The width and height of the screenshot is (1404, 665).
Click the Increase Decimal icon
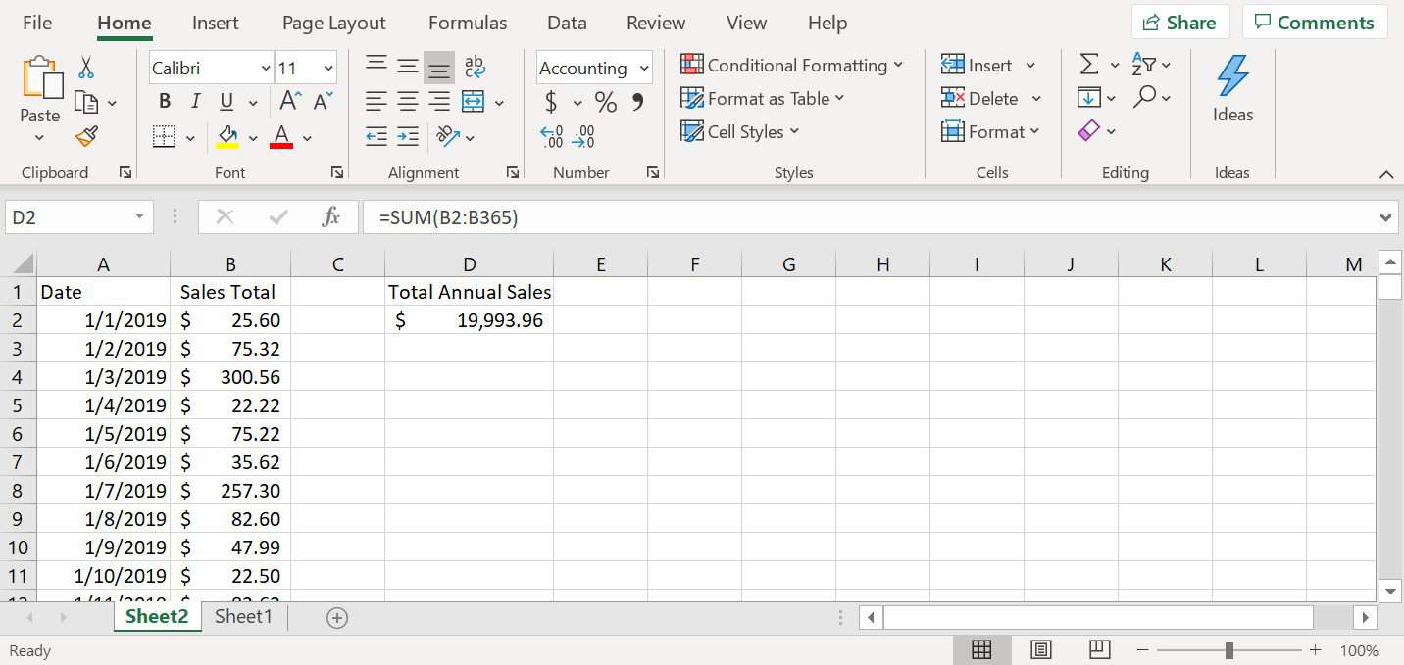click(x=552, y=139)
